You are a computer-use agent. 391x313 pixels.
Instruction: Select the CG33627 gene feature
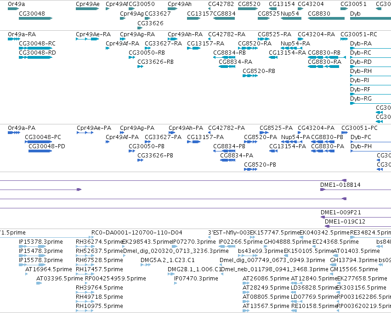147,18
